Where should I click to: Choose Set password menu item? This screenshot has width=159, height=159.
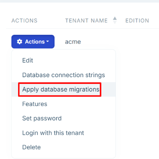pos(63,118)
